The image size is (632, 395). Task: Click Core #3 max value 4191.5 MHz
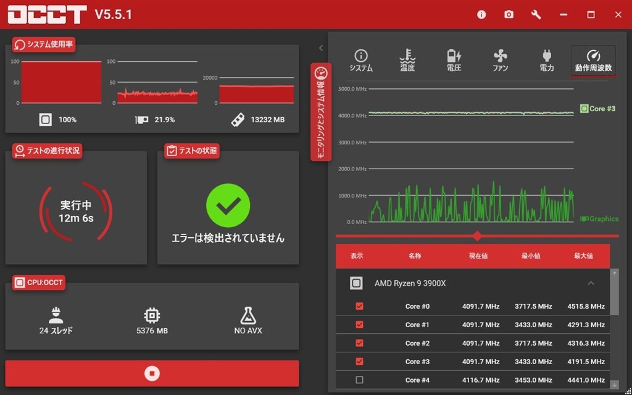click(x=586, y=362)
